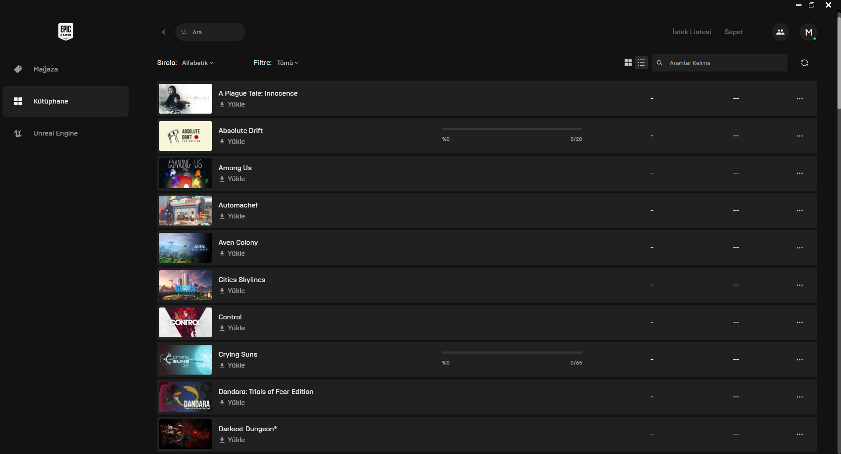This screenshot has width=841, height=454.
Task: Open Aven Colony thumbnail
Action: [185, 248]
